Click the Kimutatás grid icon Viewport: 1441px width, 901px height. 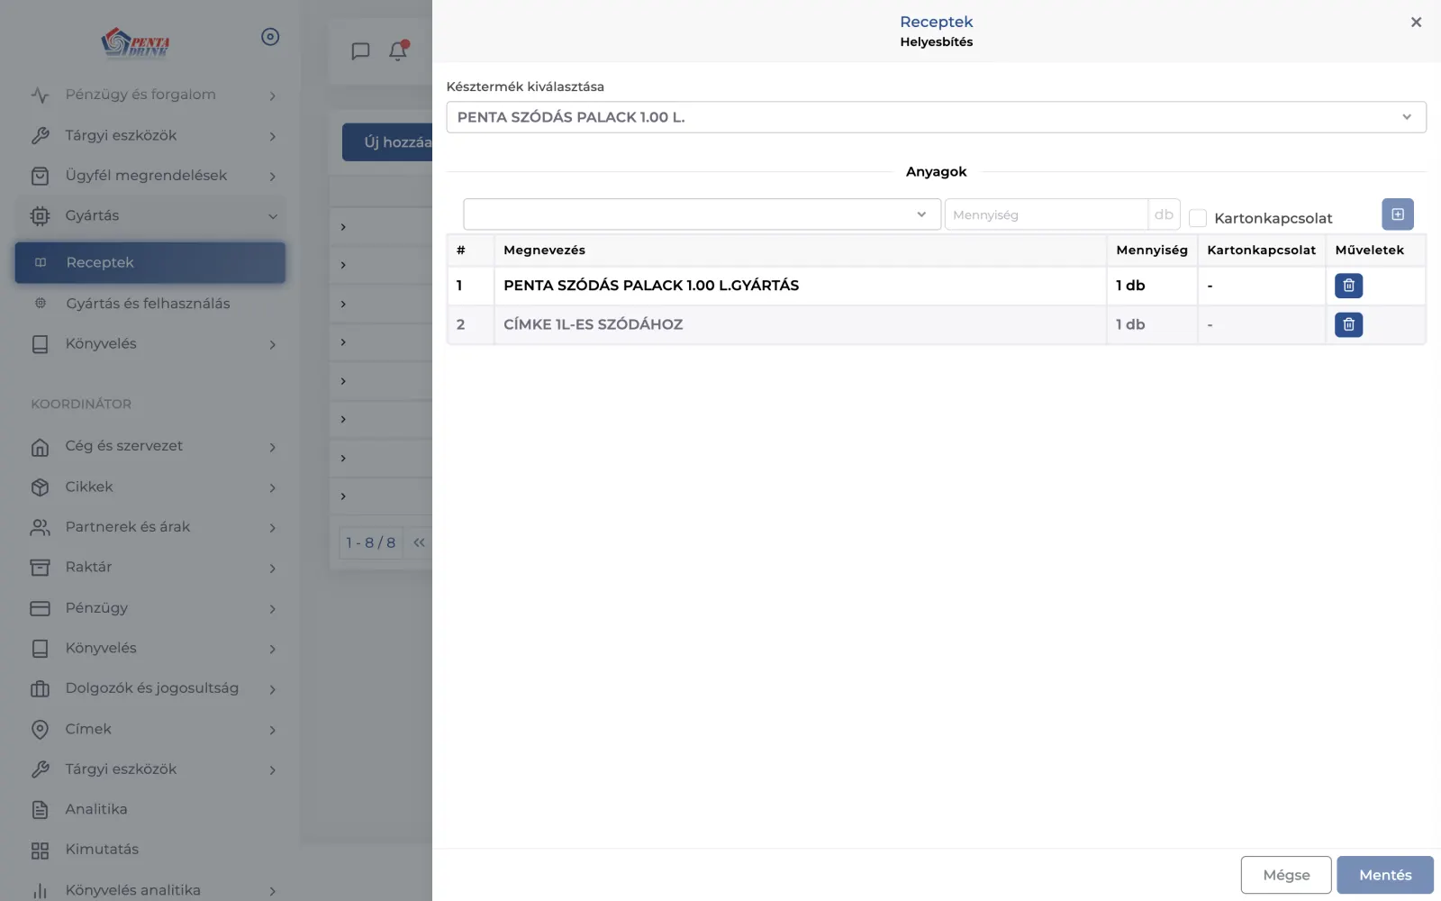[40, 850]
